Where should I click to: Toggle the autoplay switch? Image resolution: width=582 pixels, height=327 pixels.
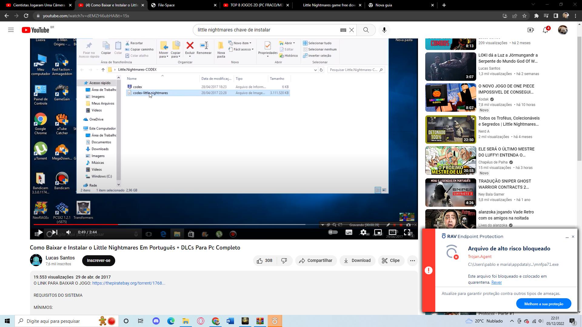(x=333, y=232)
